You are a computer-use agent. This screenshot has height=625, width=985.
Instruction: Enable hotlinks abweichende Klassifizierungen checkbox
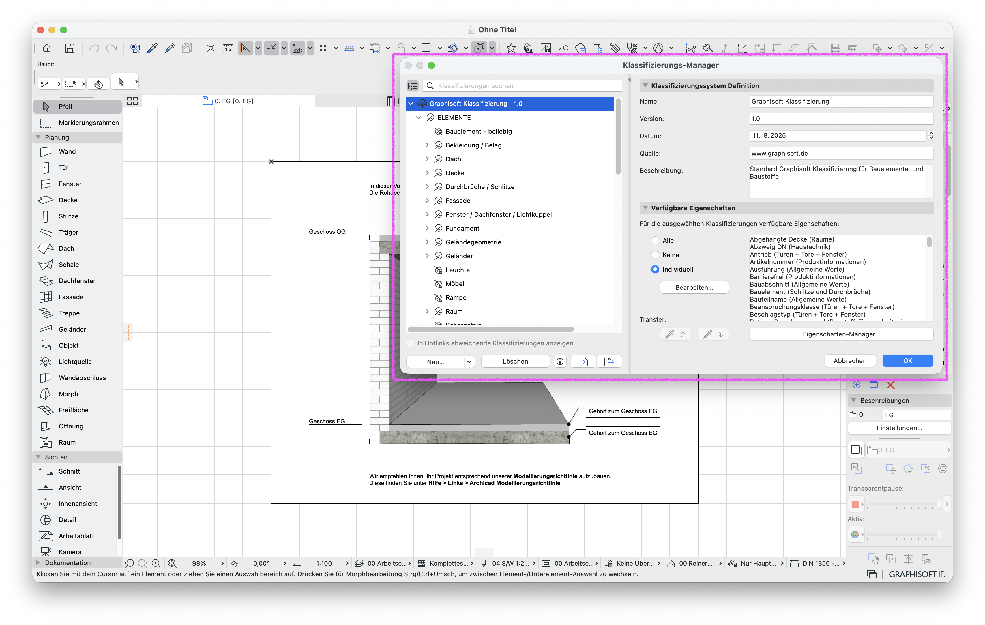410,343
